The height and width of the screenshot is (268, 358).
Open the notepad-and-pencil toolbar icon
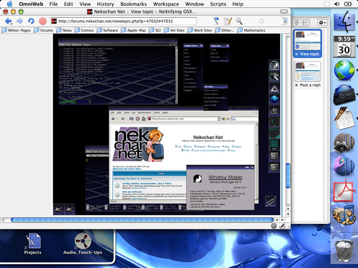[228, 21]
